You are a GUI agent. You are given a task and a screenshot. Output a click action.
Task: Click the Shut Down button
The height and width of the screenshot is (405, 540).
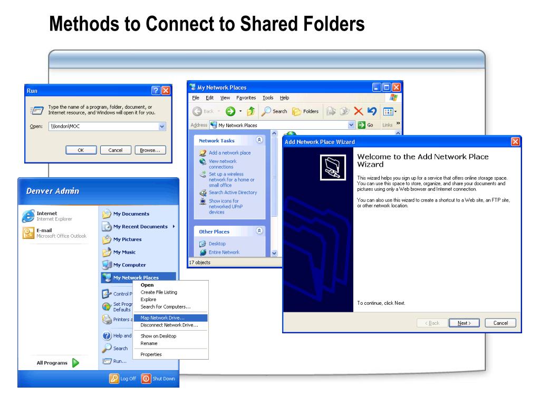point(158,379)
